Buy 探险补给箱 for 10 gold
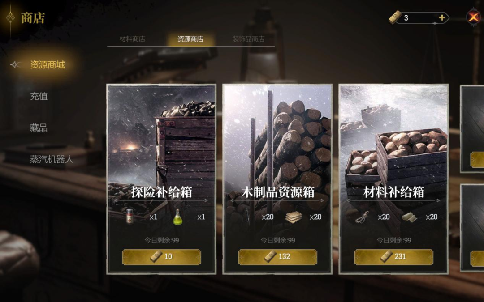This screenshot has width=484, height=302. tap(161, 257)
